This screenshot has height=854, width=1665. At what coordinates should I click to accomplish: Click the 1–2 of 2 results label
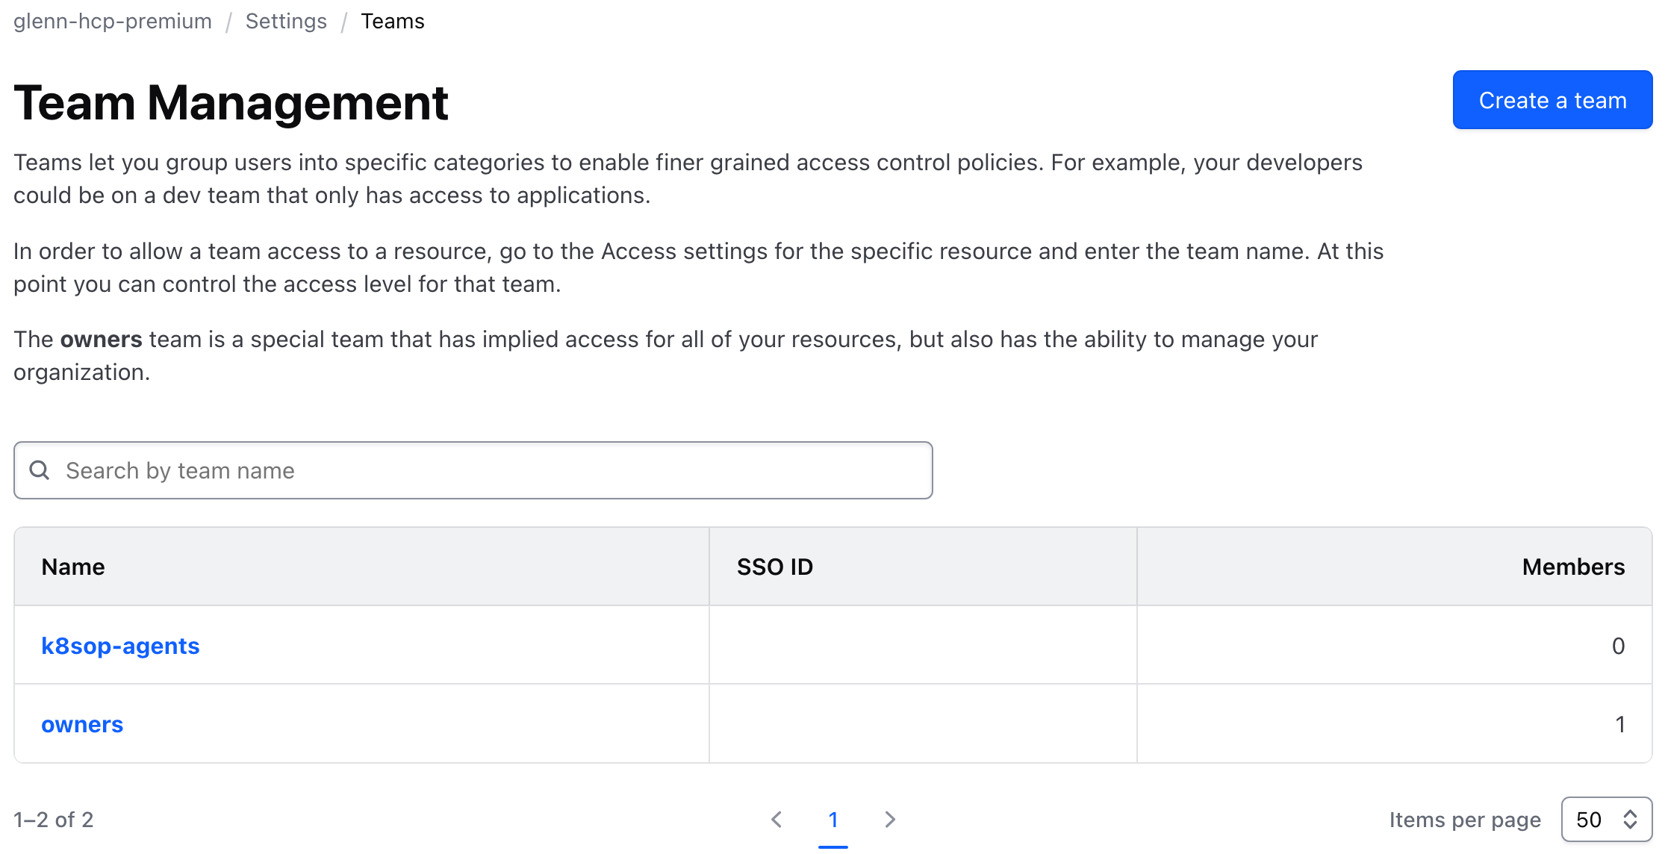click(54, 820)
